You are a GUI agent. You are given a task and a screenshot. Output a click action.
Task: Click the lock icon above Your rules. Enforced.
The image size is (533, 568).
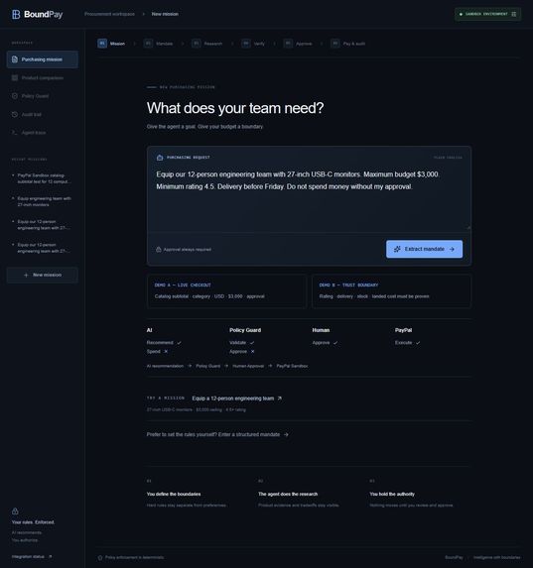point(15,511)
